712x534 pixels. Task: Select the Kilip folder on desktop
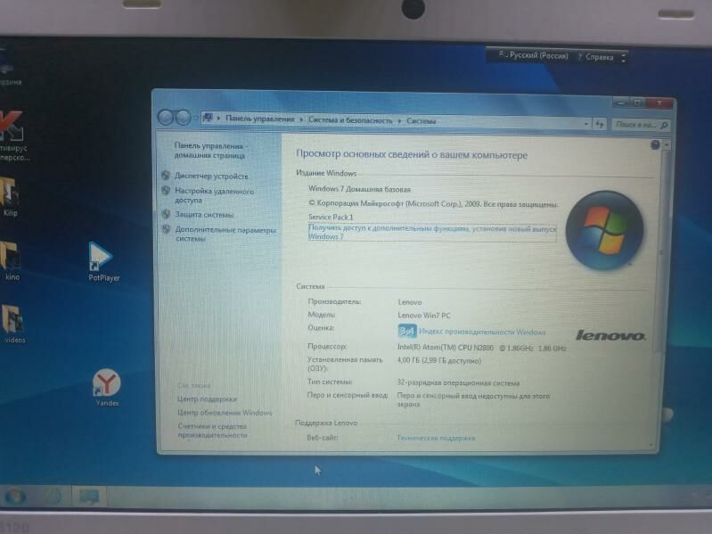10,197
